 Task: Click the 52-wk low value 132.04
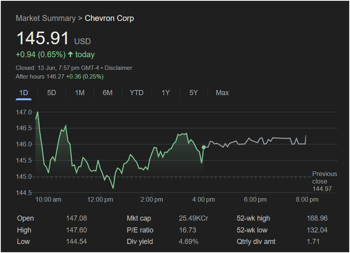pyautogui.click(x=317, y=230)
